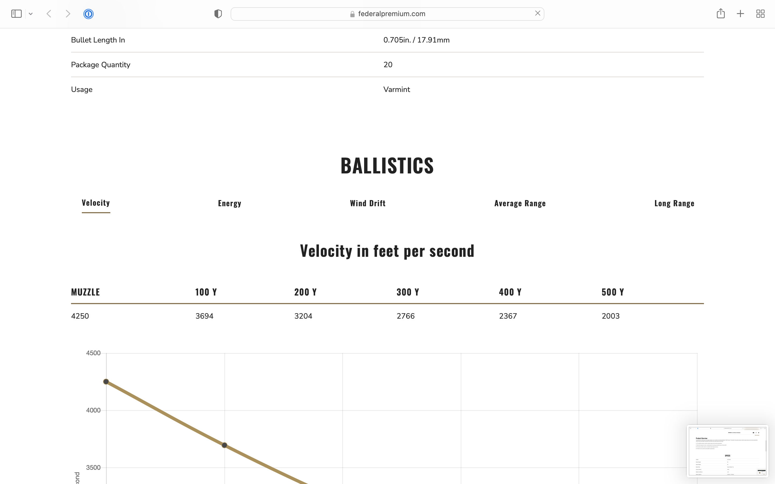Go forward using the forward arrow
The image size is (775, 484).
(68, 14)
